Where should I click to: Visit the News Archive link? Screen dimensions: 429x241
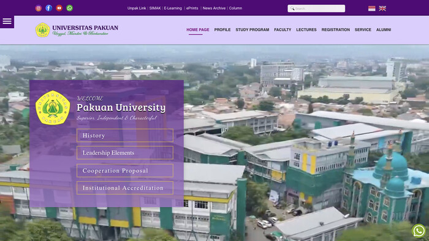[x=214, y=8]
